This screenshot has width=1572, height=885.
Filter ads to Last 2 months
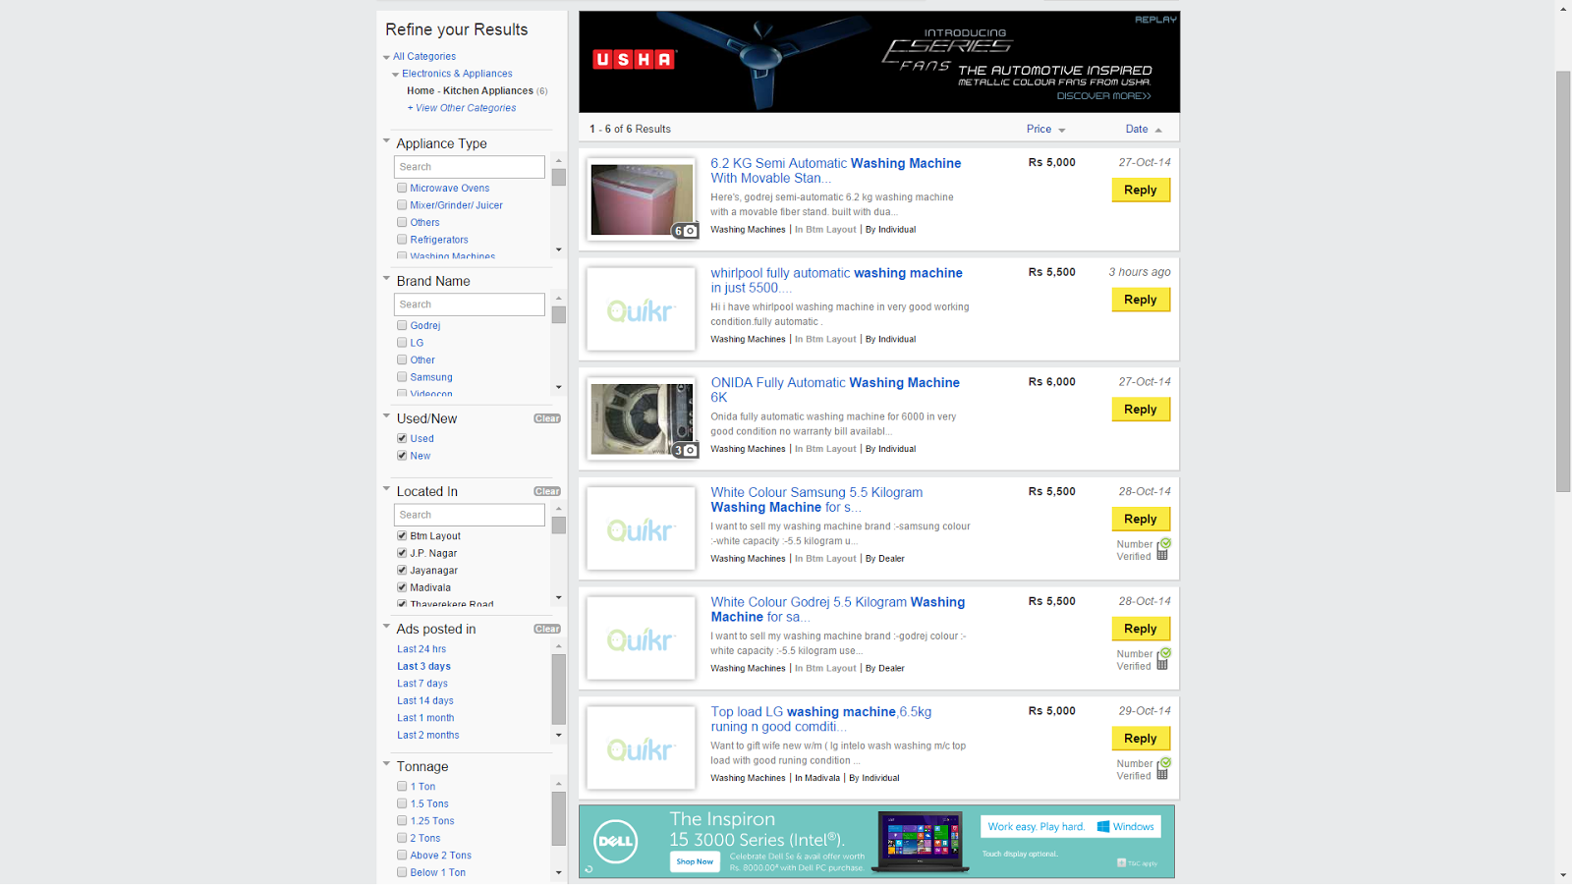pyautogui.click(x=428, y=735)
